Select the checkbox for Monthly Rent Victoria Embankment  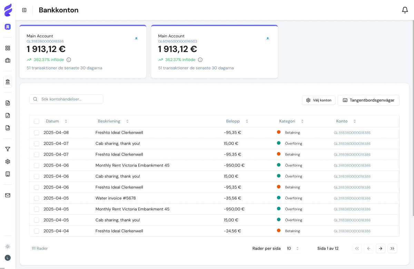(x=37, y=165)
